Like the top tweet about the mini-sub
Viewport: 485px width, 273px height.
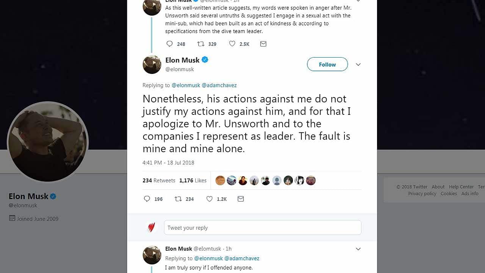coord(232,44)
